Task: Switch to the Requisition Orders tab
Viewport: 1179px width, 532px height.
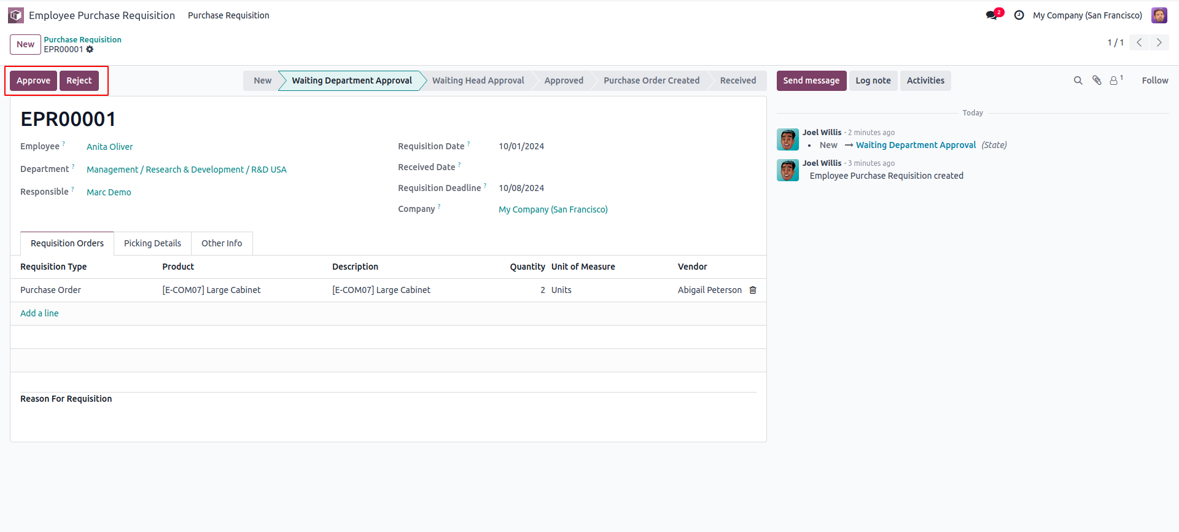Action: (67, 243)
